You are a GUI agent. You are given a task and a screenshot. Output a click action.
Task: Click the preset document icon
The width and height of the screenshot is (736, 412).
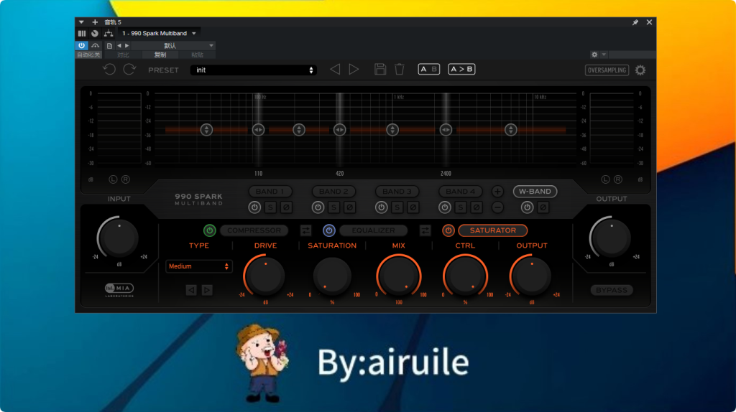(109, 45)
